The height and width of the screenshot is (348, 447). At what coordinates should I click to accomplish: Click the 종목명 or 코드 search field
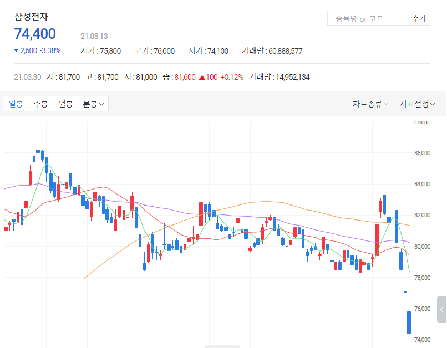[368, 18]
